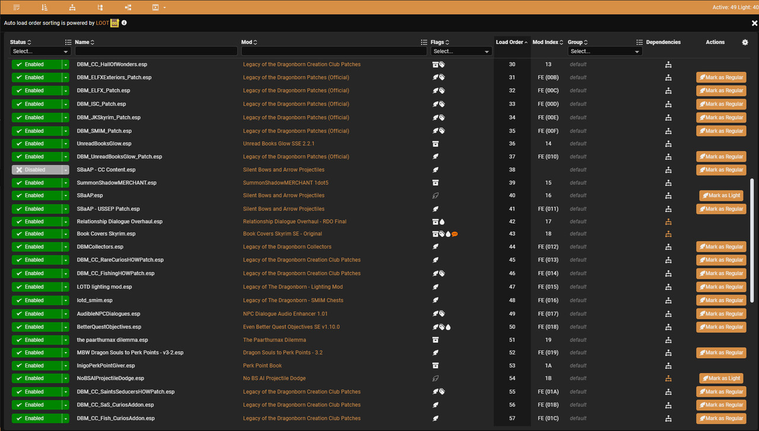Open the Status filter Select dropdown
759x431 pixels.
[x=41, y=52]
